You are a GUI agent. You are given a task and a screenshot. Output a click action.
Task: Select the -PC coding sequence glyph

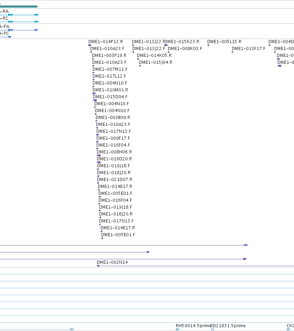click(6, 37)
